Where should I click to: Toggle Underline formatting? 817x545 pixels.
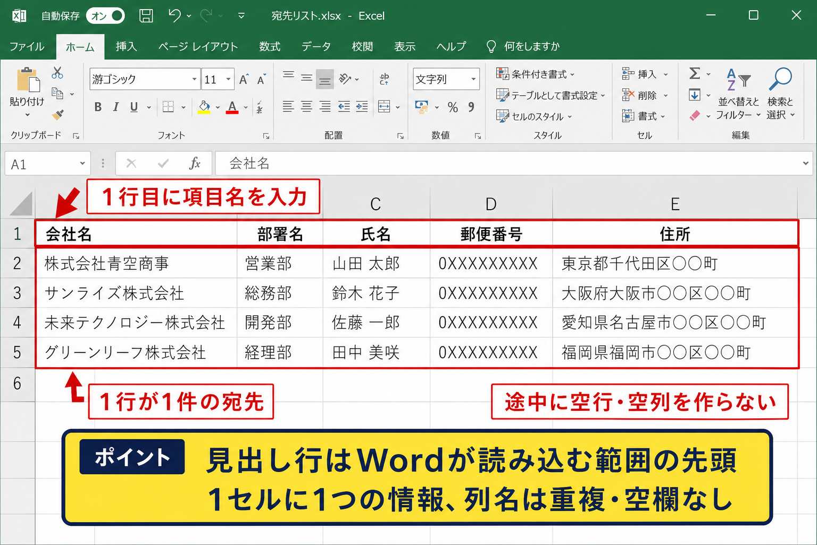[x=134, y=107]
